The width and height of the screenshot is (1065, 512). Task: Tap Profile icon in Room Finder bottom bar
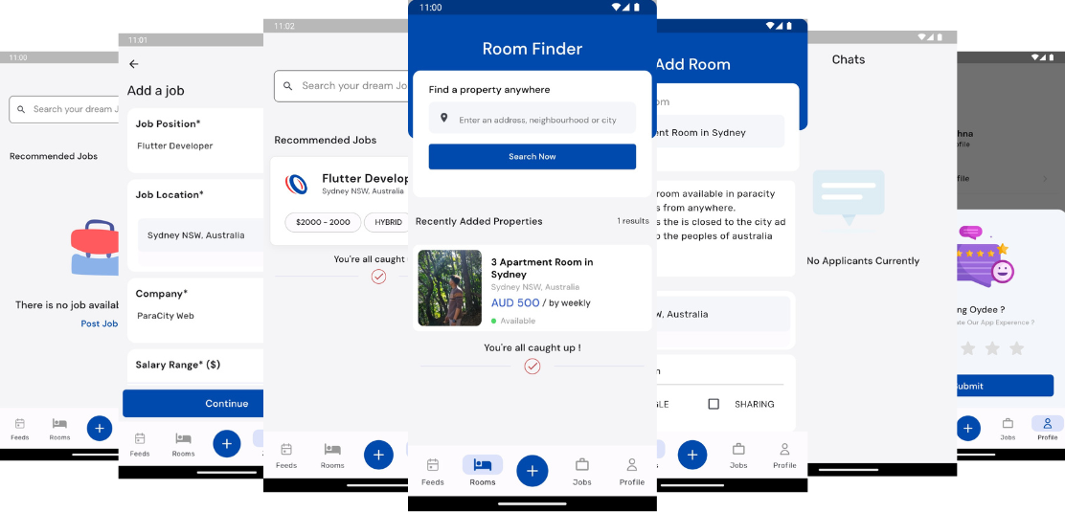[631, 471]
